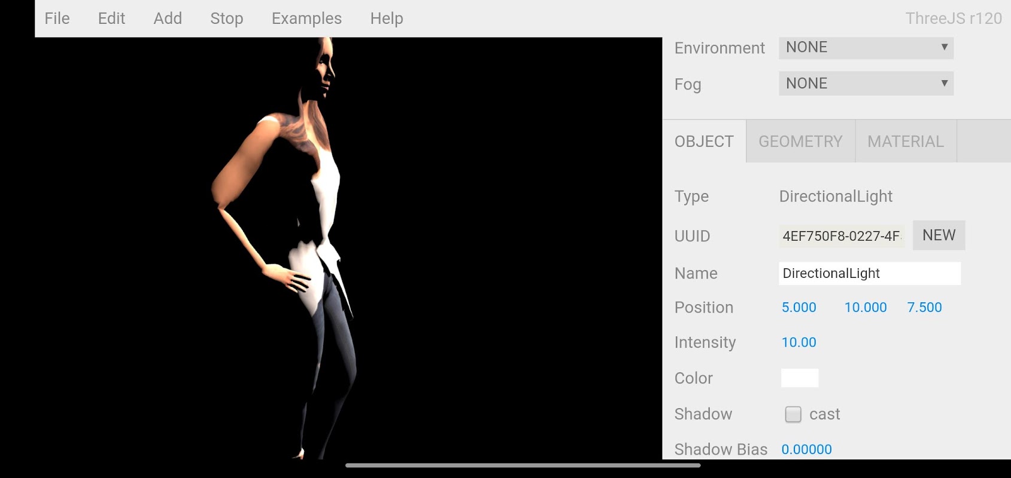
Task: Select the Position X value 5.000
Action: (x=799, y=307)
